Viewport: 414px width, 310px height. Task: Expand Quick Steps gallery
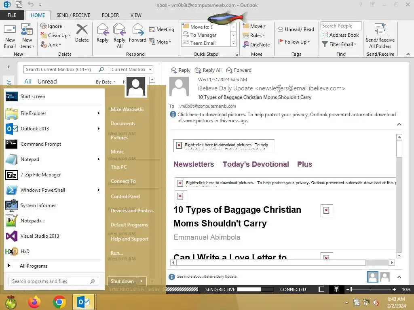pos(233,43)
